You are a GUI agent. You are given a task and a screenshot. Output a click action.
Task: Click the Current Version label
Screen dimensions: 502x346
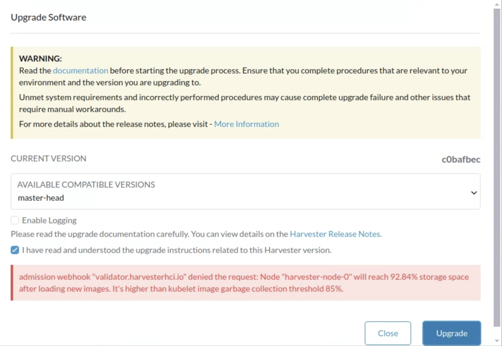[48, 159]
